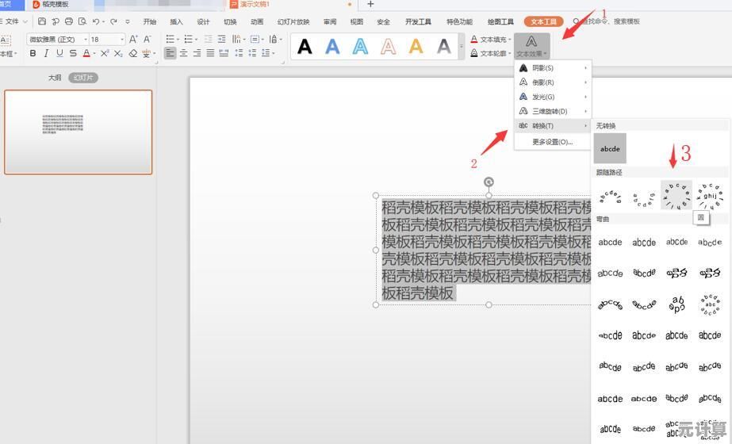The height and width of the screenshot is (444, 732).
Task: Click the undo arrow icon
Action: (96, 22)
